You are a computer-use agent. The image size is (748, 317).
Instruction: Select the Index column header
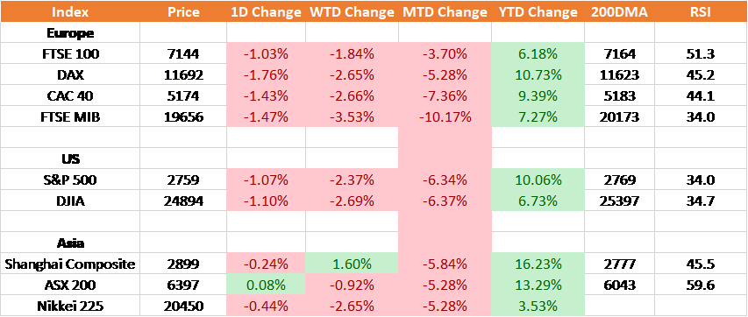70,11
